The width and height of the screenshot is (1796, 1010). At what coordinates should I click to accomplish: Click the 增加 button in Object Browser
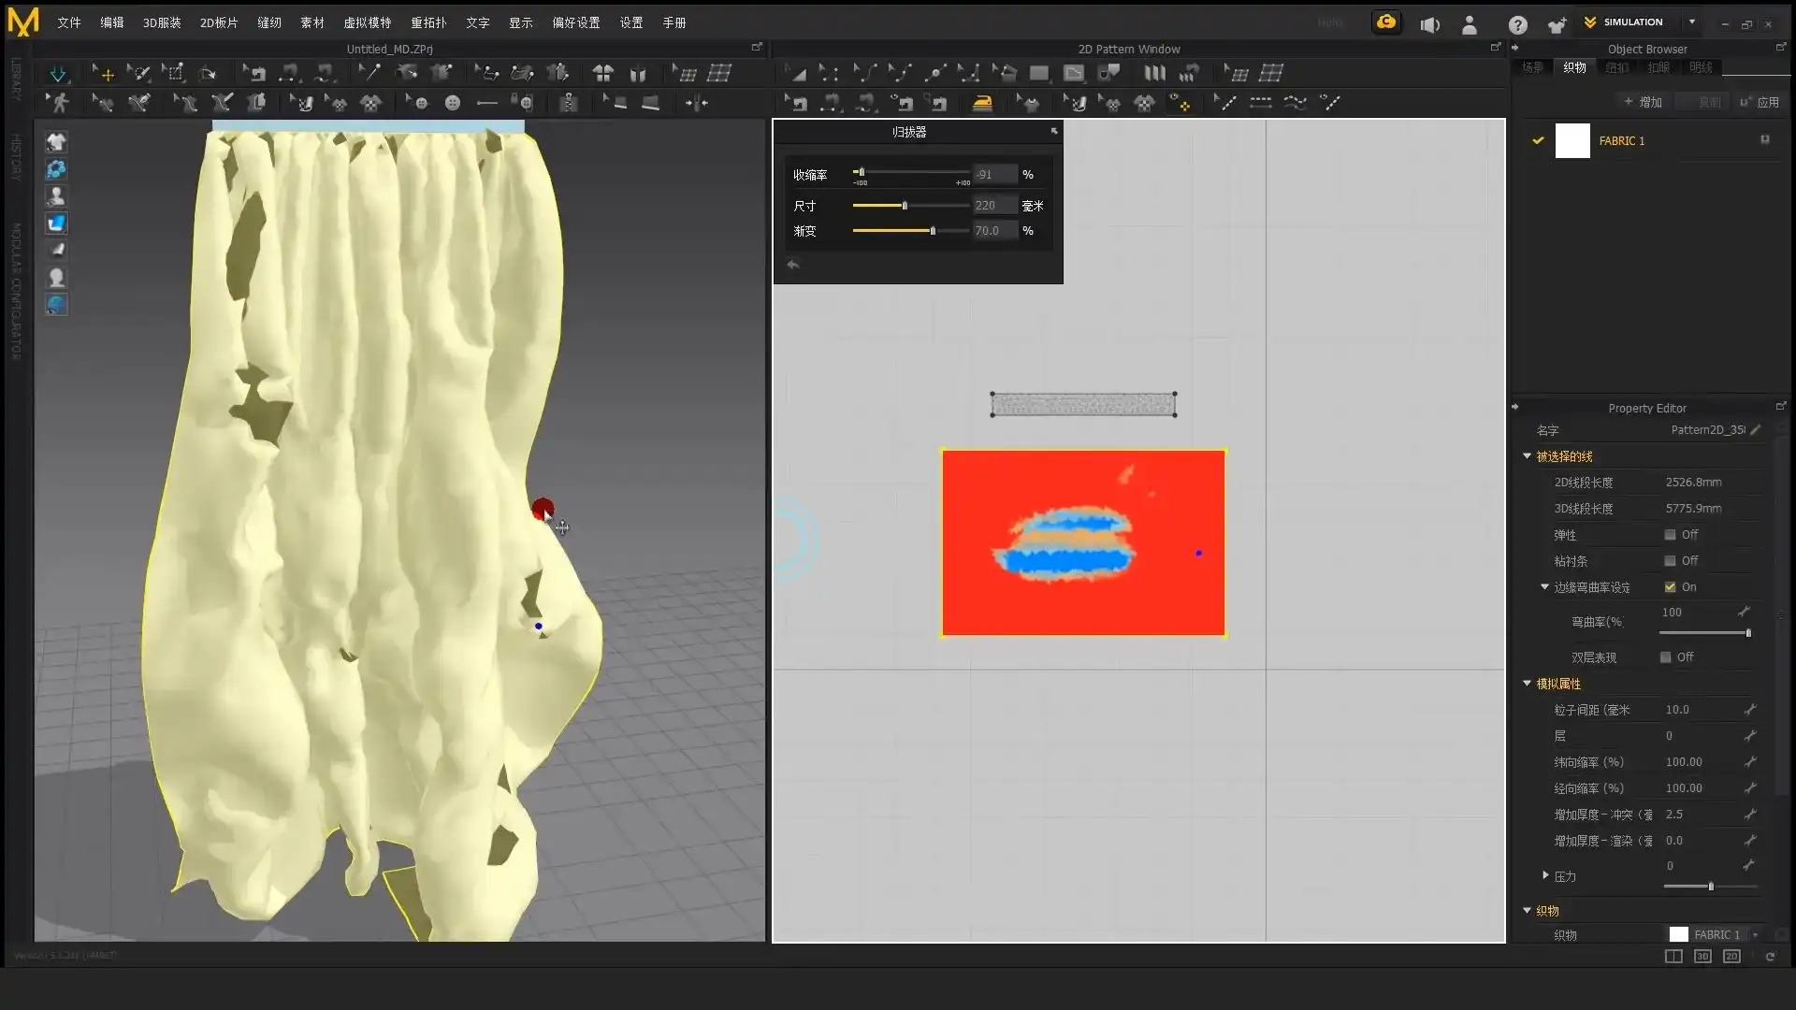tap(1643, 102)
